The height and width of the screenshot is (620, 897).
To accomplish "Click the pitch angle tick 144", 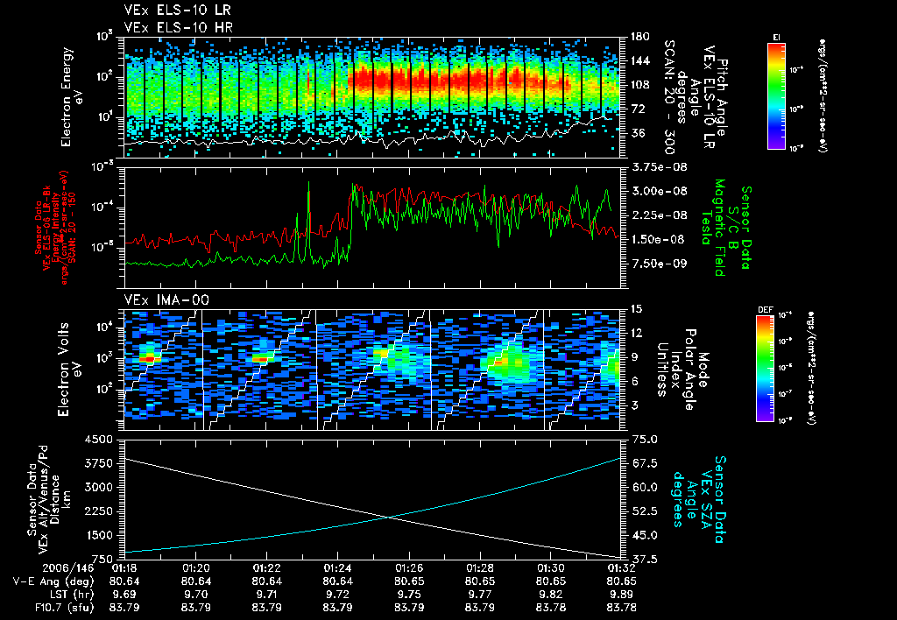I will 639,60.
